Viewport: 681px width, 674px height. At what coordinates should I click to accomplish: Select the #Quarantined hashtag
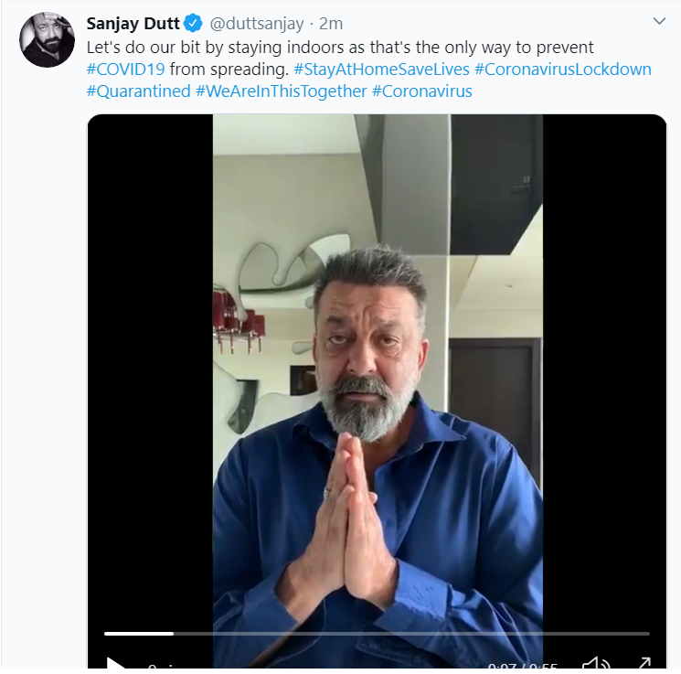click(x=138, y=91)
